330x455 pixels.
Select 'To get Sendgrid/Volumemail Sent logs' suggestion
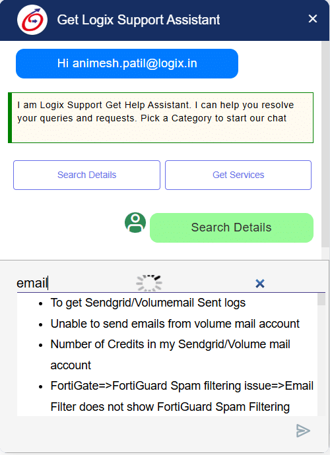(148, 303)
